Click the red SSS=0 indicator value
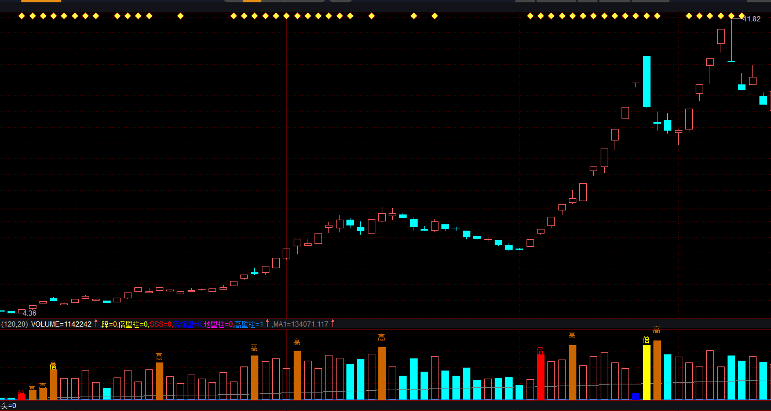771x411 pixels. [161, 324]
